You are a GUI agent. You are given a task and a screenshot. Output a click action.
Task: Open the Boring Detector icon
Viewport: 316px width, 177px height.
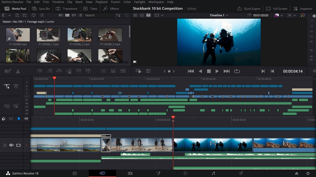coord(8,71)
